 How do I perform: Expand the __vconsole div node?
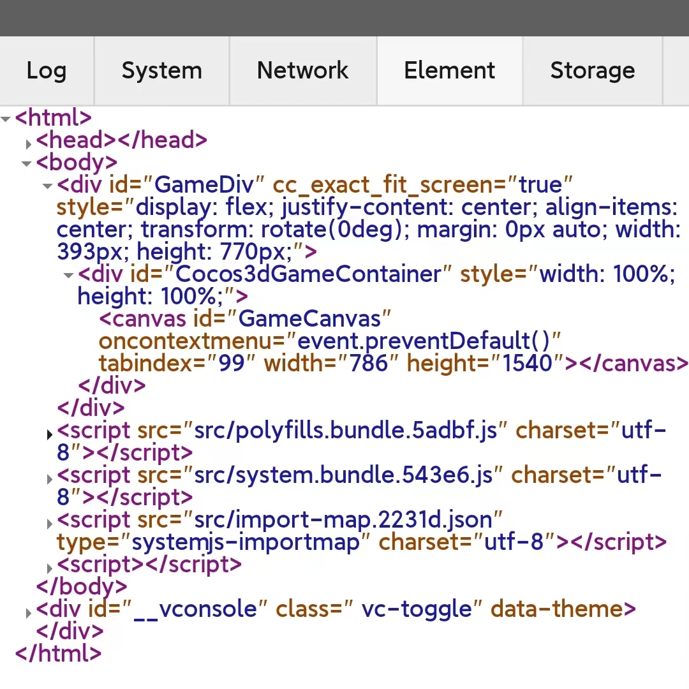pyautogui.click(x=29, y=614)
